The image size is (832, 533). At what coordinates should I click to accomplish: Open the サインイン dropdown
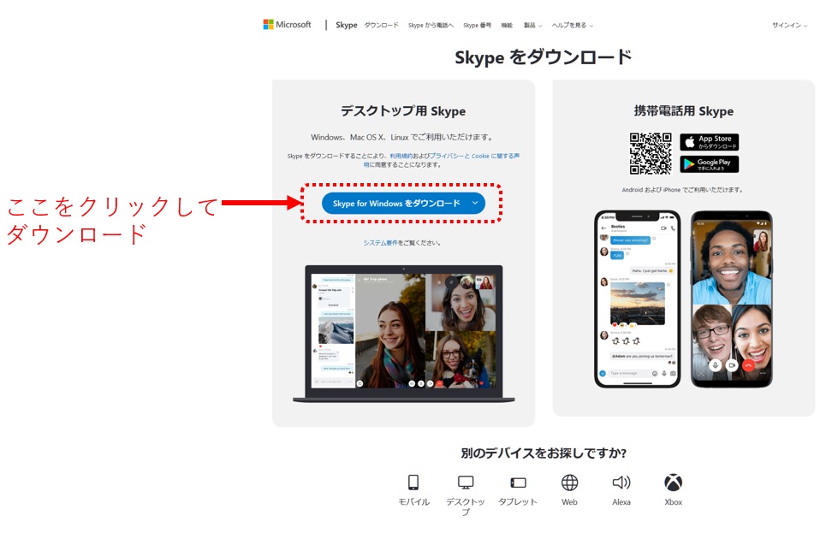pos(789,26)
